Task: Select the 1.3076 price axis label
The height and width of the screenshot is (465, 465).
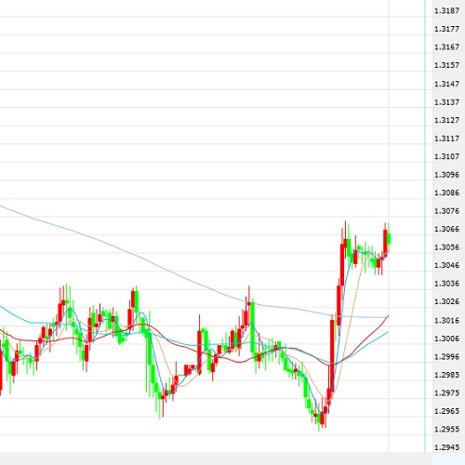Action: click(x=446, y=211)
